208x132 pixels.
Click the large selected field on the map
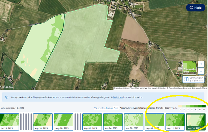(82, 42)
